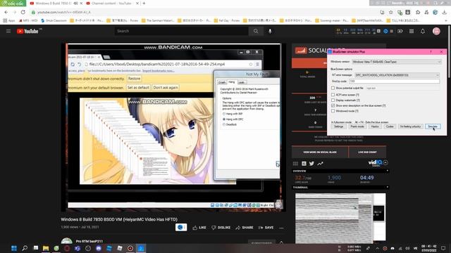The width and height of the screenshot is (451, 253).
Task: Open the YouTube account avatar
Action: [x=436, y=31]
